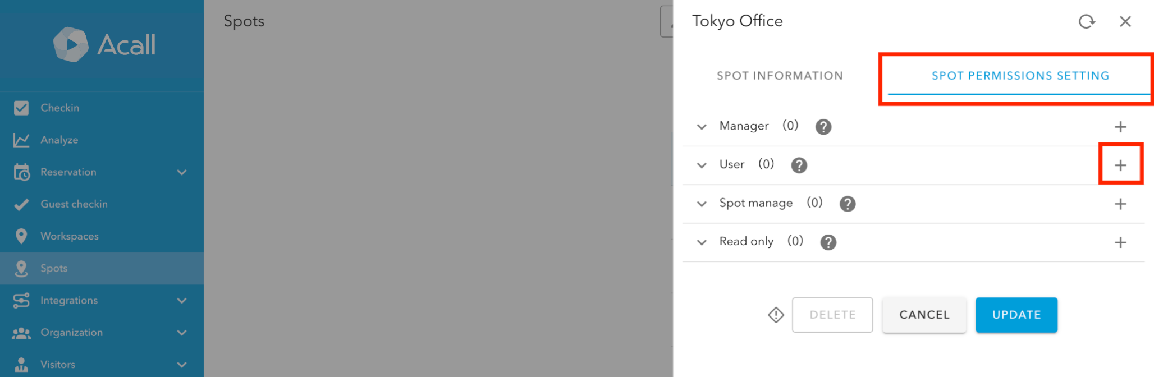
Task: Add a user with the plus icon
Action: pos(1120,165)
